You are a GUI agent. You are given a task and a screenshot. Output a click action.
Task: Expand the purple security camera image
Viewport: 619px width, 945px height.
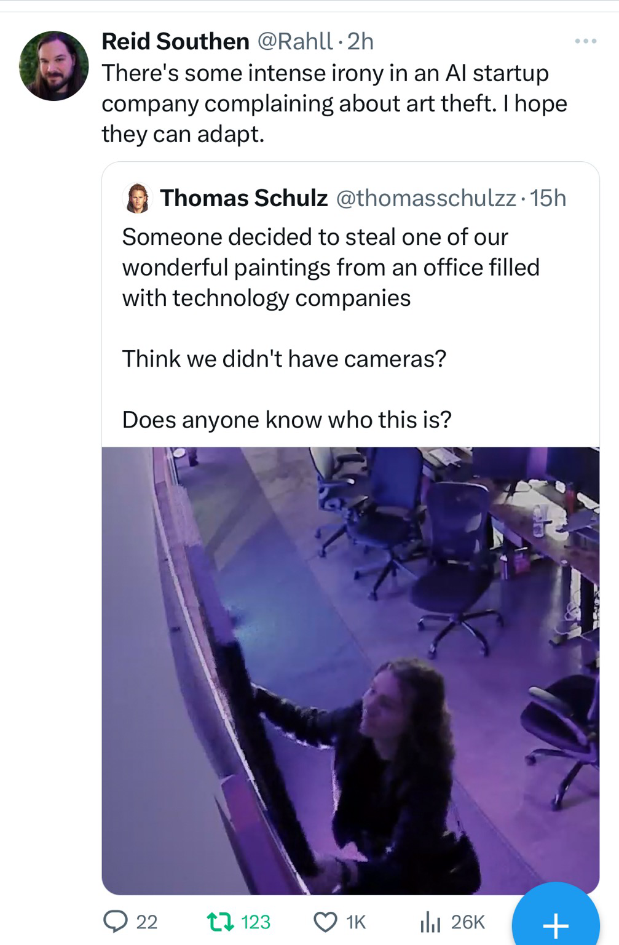click(350, 671)
